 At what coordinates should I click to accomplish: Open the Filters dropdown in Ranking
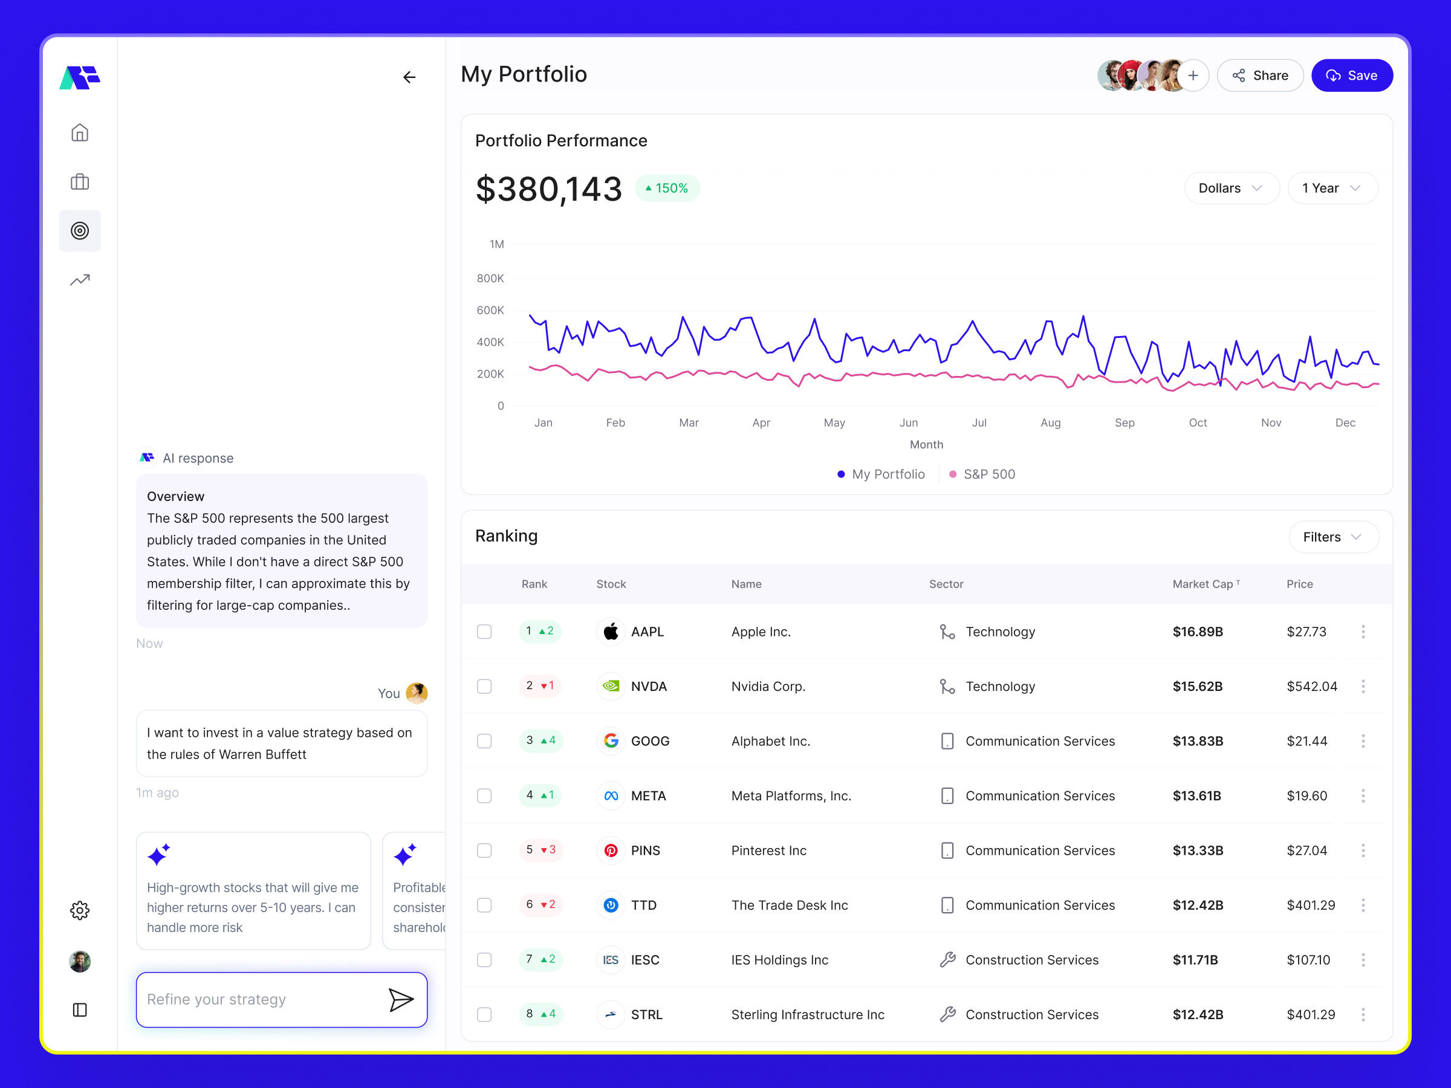tap(1333, 537)
